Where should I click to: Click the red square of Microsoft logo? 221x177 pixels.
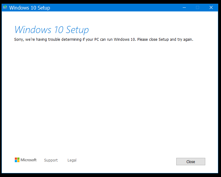click(16, 159)
